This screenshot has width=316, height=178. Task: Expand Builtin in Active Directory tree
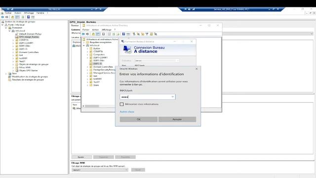[x=87, y=48]
